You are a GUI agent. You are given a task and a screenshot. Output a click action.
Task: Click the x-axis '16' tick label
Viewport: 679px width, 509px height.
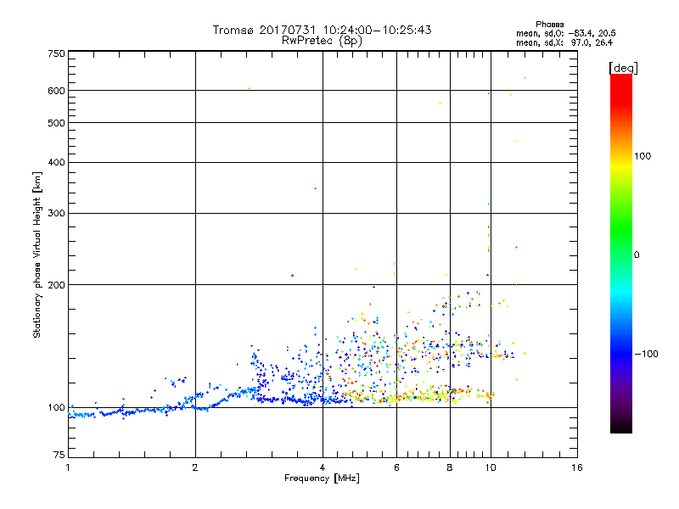coord(577,467)
